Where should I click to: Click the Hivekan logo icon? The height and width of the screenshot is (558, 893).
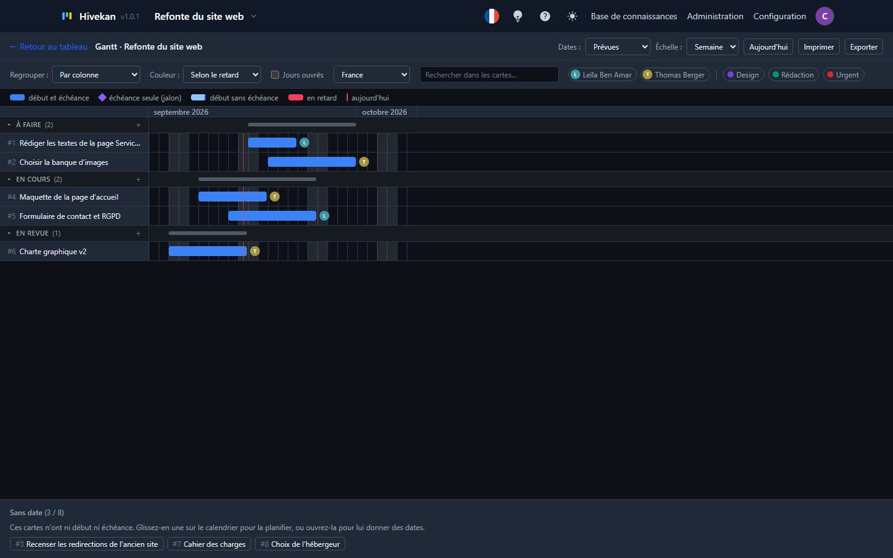[67, 16]
